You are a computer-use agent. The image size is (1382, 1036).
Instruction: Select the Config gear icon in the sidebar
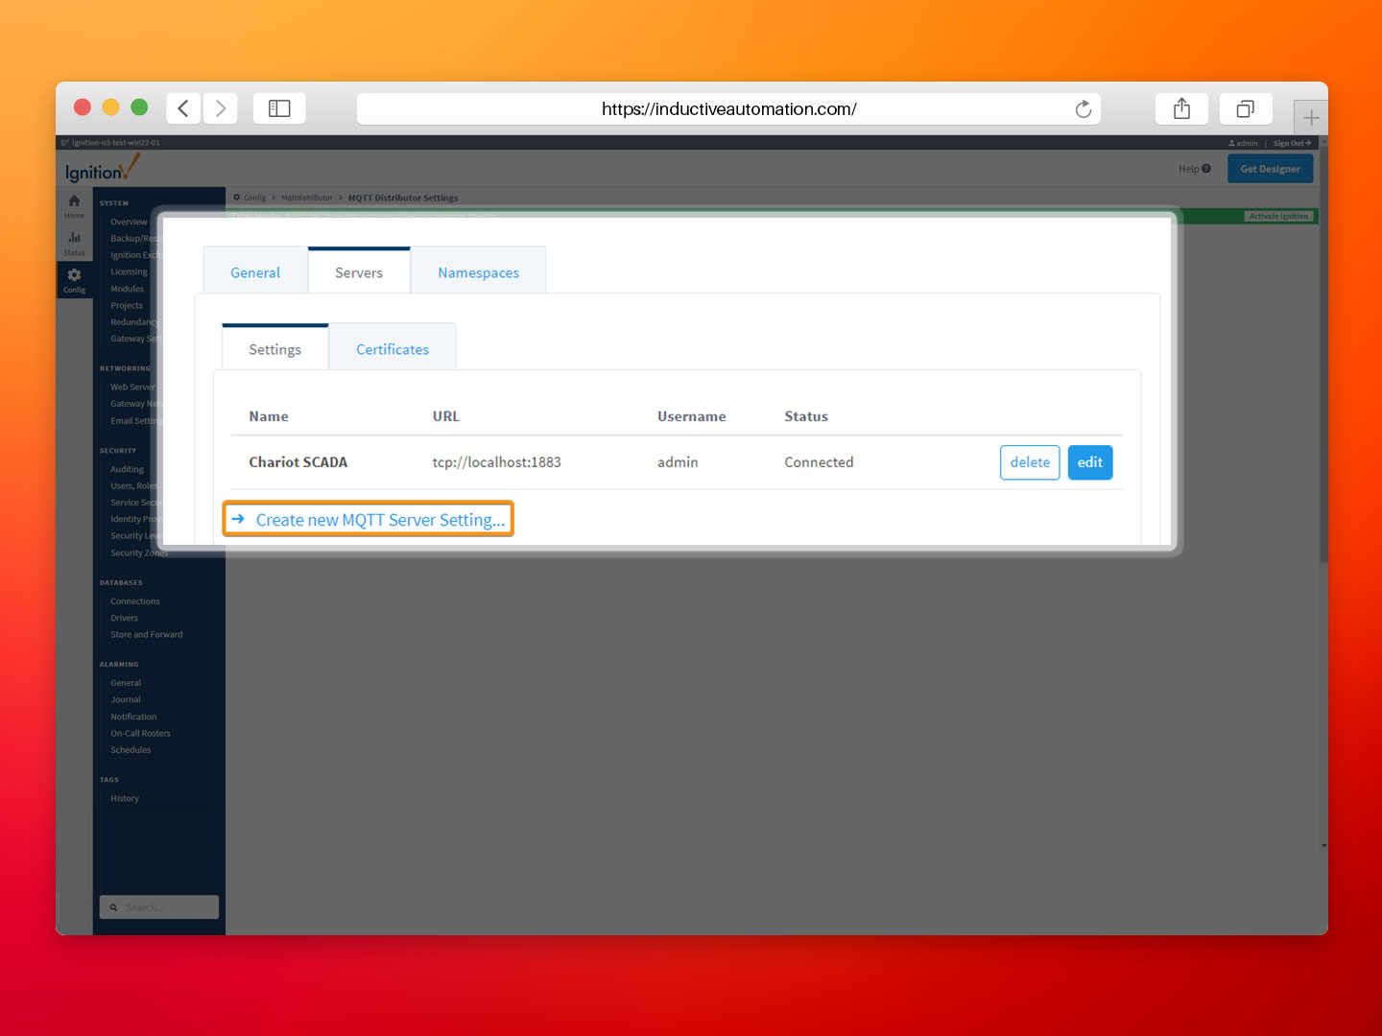point(74,278)
